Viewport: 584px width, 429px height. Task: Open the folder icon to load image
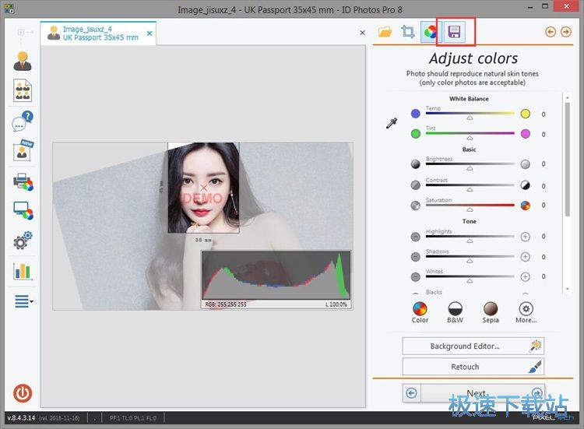[x=385, y=32]
